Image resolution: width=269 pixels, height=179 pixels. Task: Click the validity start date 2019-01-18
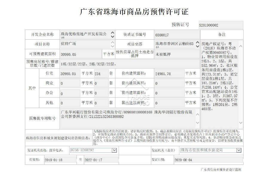point(60,160)
